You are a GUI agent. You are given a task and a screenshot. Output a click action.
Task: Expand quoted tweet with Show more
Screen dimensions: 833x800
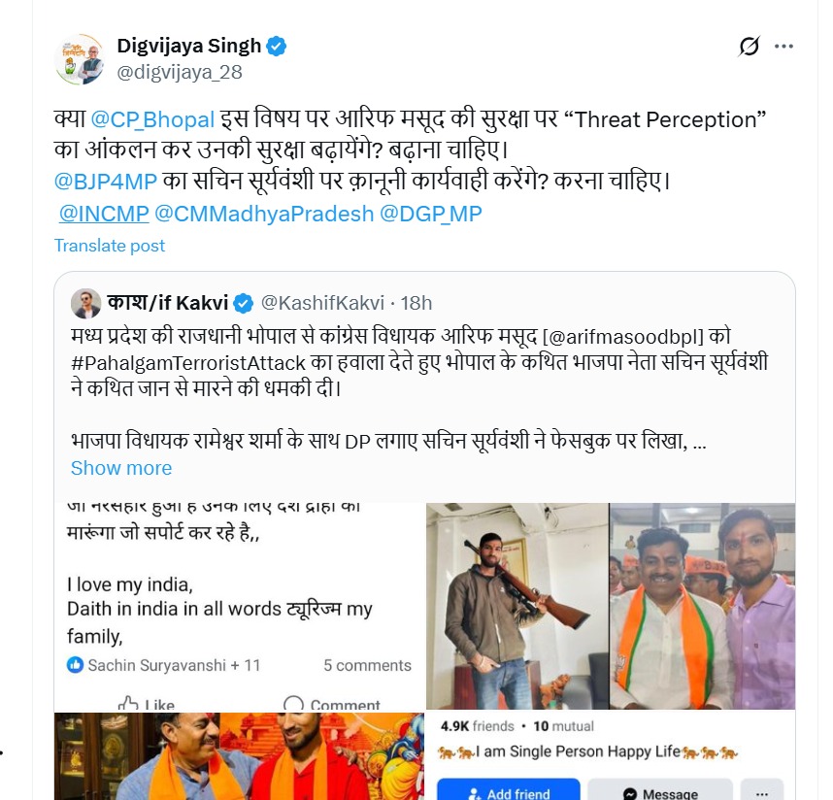point(121,468)
